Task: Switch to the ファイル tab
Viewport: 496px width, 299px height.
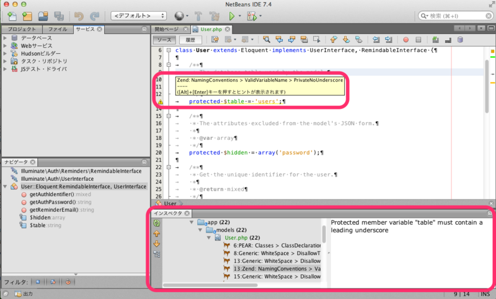Action: tap(58, 29)
